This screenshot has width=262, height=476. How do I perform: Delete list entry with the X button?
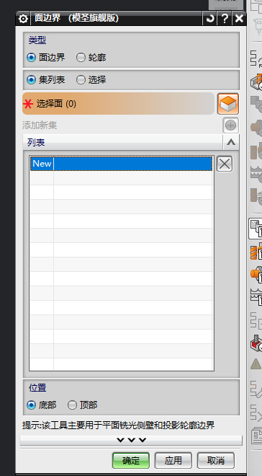pyautogui.click(x=225, y=164)
